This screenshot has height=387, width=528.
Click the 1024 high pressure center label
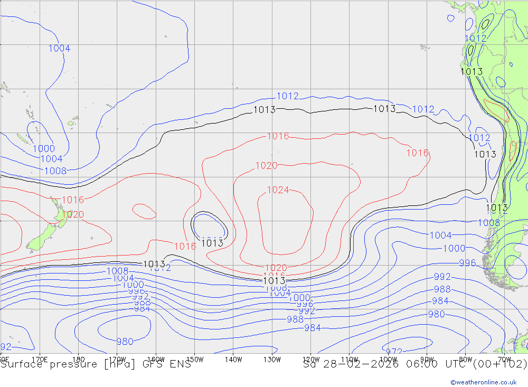pyautogui.click(x=278, y=190)
